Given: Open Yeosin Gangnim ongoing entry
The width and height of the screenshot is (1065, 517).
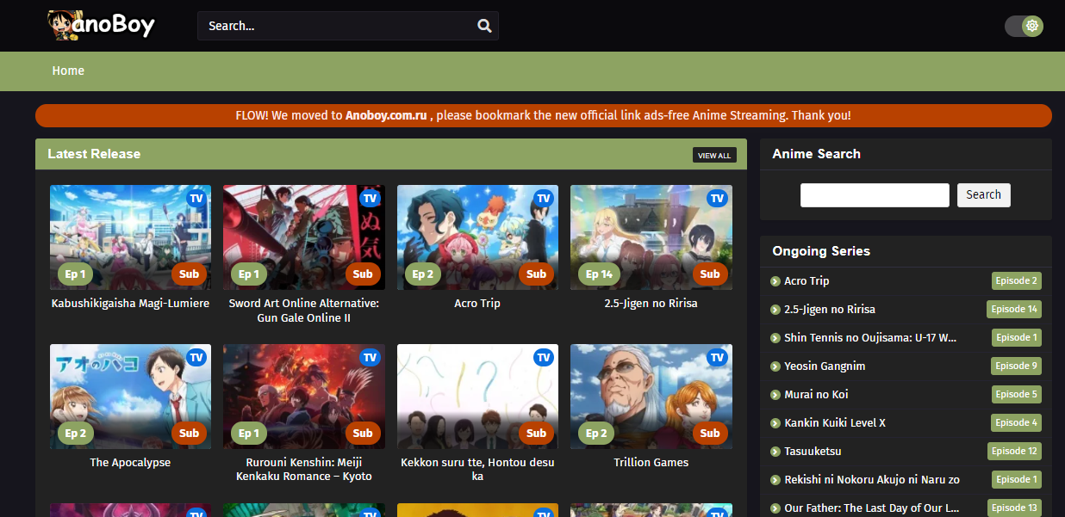Looking at the screenshot, I should pos(825,366).
